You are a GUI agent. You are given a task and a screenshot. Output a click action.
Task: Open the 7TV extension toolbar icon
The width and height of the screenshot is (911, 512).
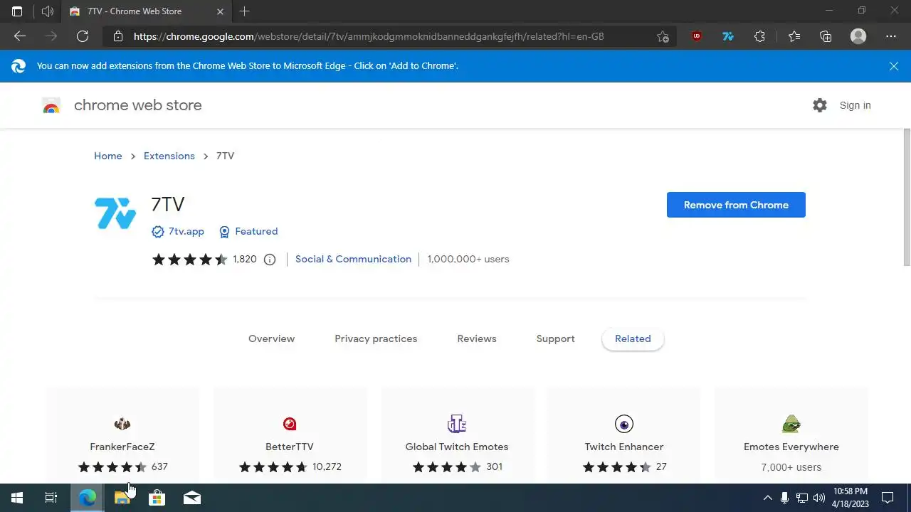tap(728, 36)
